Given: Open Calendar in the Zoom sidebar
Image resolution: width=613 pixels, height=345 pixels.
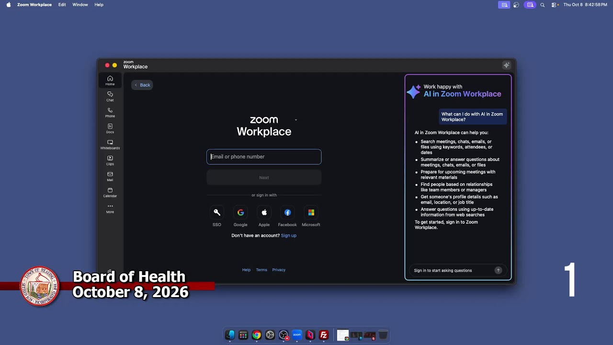Looking at the screenshot, I should click(110, 192).
